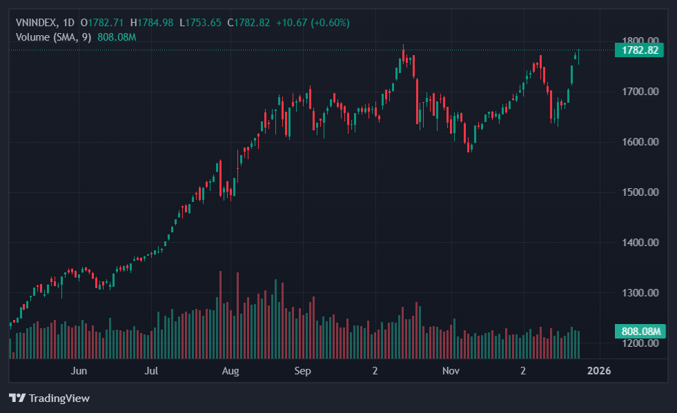
Task: Click the closing price value C1782.82
Action: pos(253,23)
